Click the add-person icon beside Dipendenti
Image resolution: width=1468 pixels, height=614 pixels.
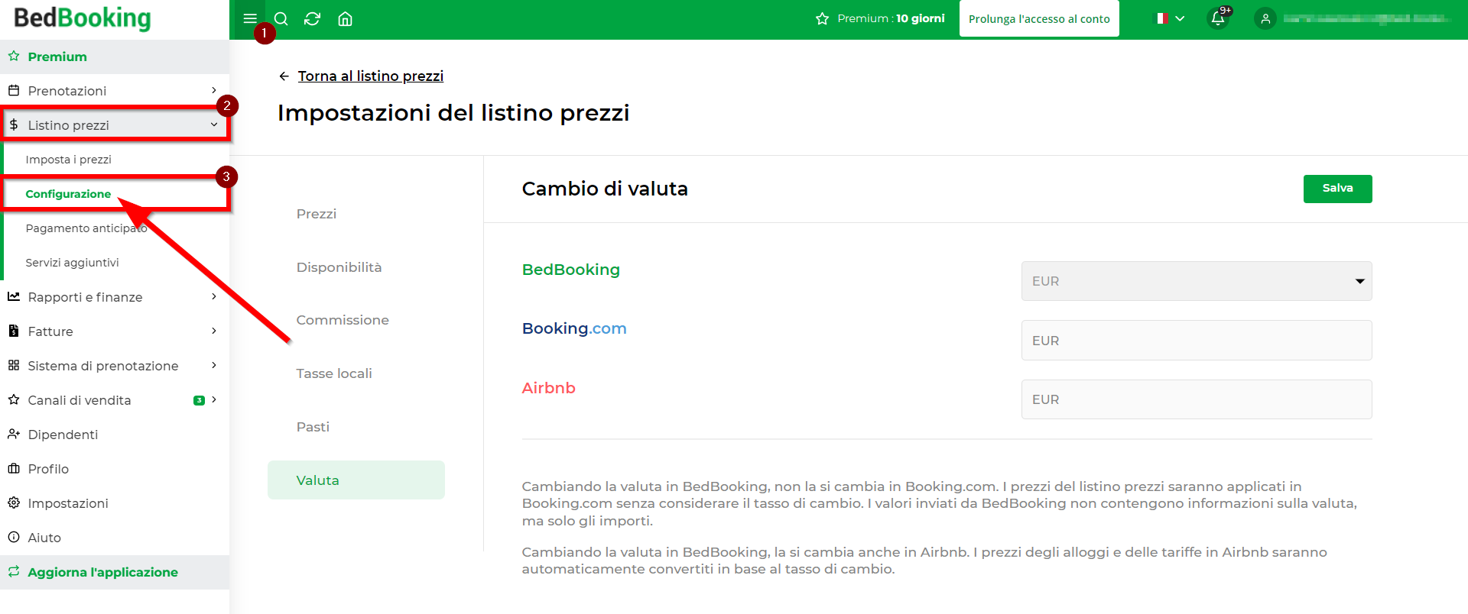click(14, 434)
